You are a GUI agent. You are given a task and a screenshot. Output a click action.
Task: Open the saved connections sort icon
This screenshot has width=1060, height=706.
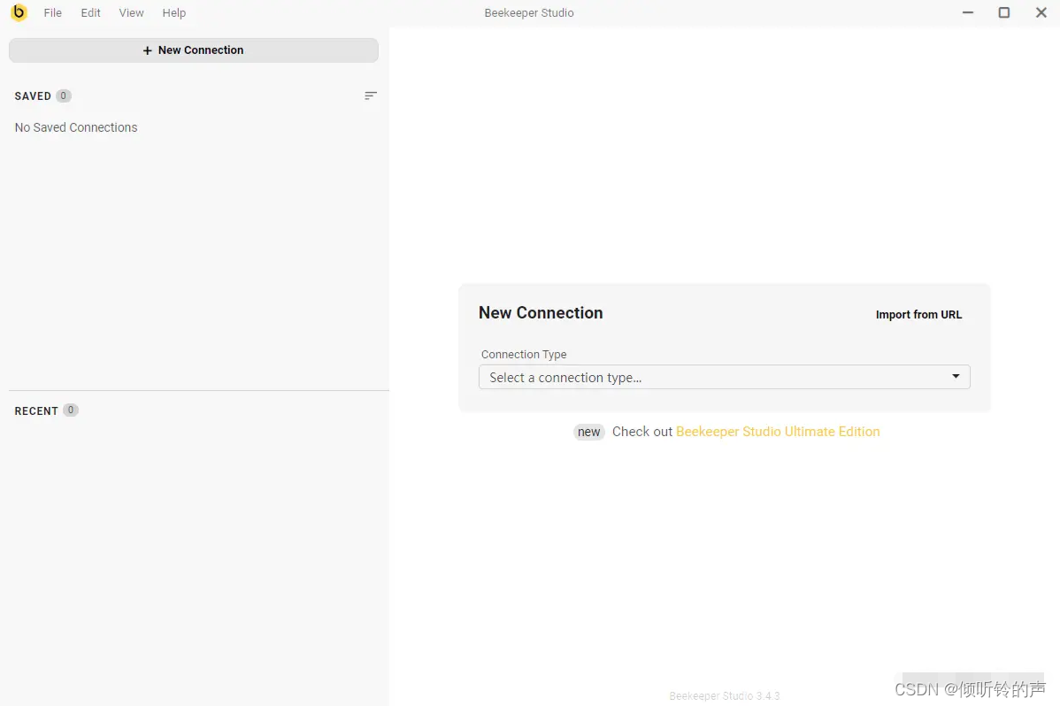371,96
